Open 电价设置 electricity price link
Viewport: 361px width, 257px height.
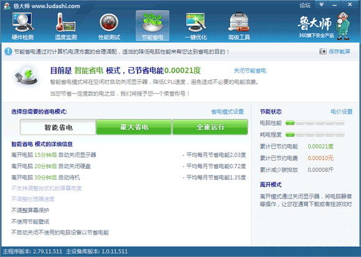pos(342,111)
